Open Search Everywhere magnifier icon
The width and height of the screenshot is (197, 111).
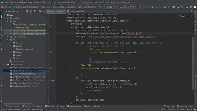[187, 7]
